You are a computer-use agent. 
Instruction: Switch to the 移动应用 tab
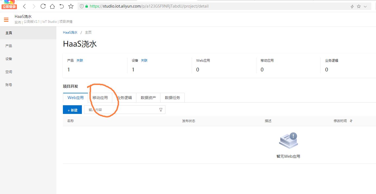click(x=100, y=98)
